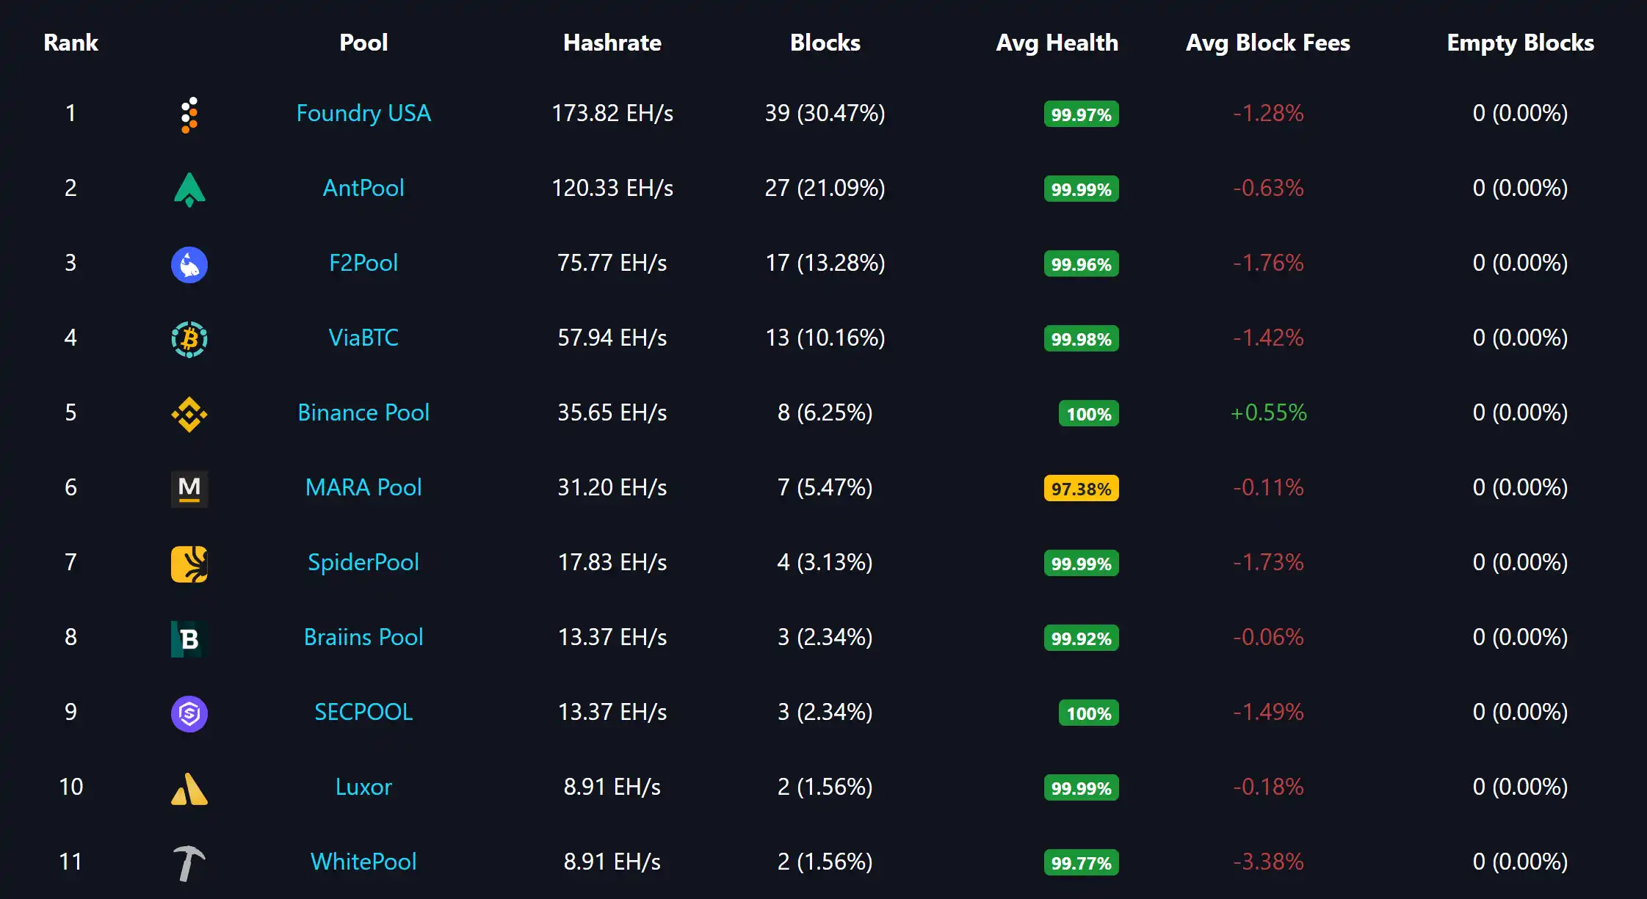Click the Foundry USA pool logo

click(x=189, y=114)
